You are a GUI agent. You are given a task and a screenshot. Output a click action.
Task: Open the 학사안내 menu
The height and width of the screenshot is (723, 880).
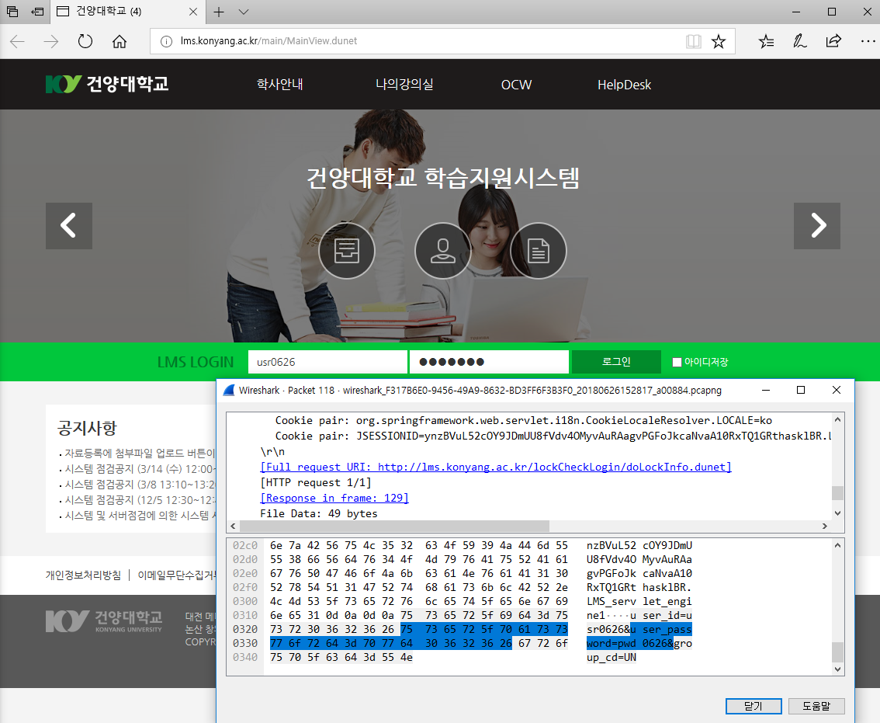point(279,85)
